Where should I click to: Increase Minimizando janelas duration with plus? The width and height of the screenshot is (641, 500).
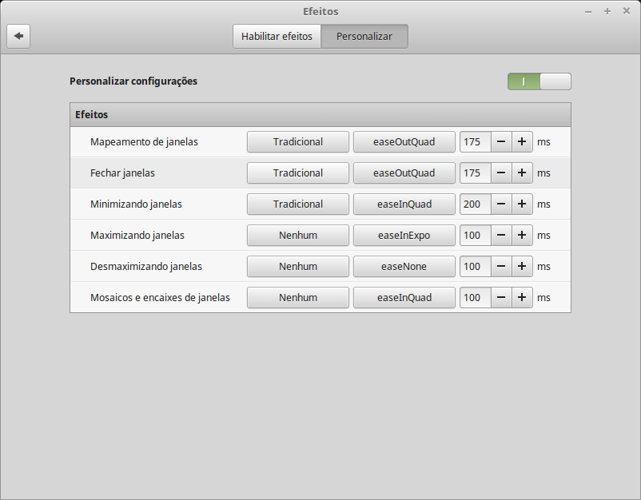(522, 204)
